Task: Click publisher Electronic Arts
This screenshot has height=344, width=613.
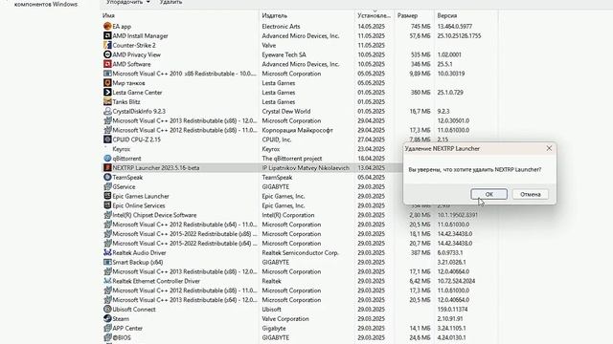Action: (x=281, y=26)
